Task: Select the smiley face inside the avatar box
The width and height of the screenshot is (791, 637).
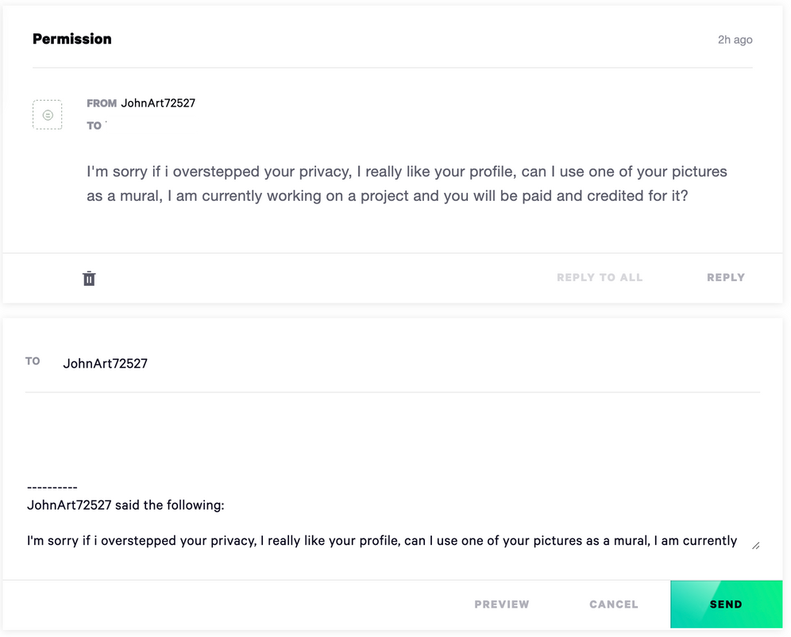Action: (48, 114)
